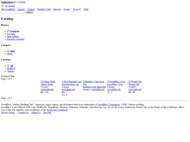Click the broken ticket icon beside 63 Tickets

pos(3,6)
